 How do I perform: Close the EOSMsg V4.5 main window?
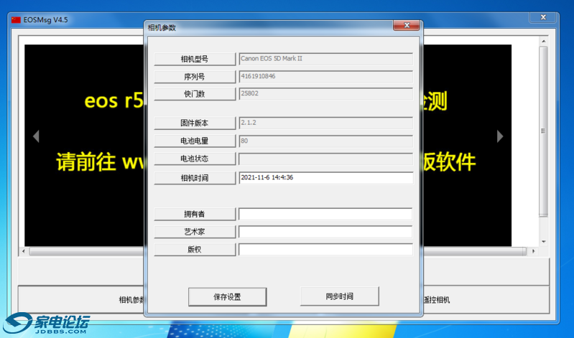543,17
